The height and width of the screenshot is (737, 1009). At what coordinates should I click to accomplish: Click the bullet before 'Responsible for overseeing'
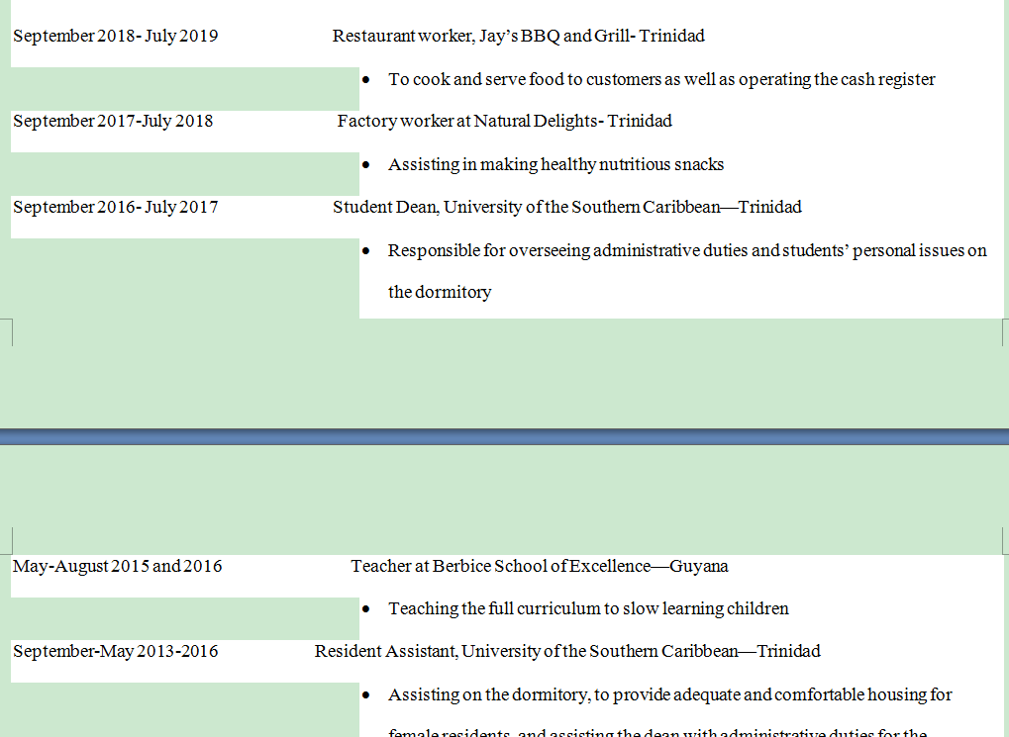(x=366, y=251)
